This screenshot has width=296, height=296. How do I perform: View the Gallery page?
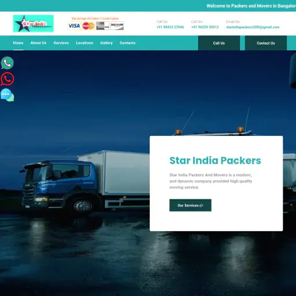click(106, 43)
